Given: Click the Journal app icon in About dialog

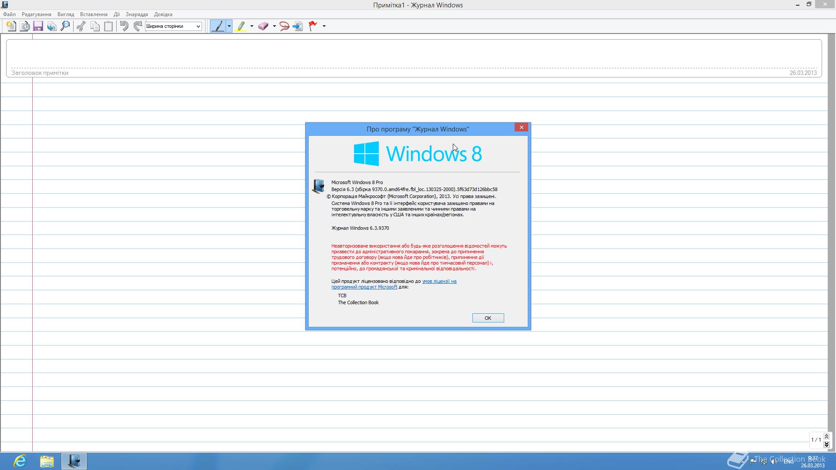Looking at the screenshot, I should 319,186.
